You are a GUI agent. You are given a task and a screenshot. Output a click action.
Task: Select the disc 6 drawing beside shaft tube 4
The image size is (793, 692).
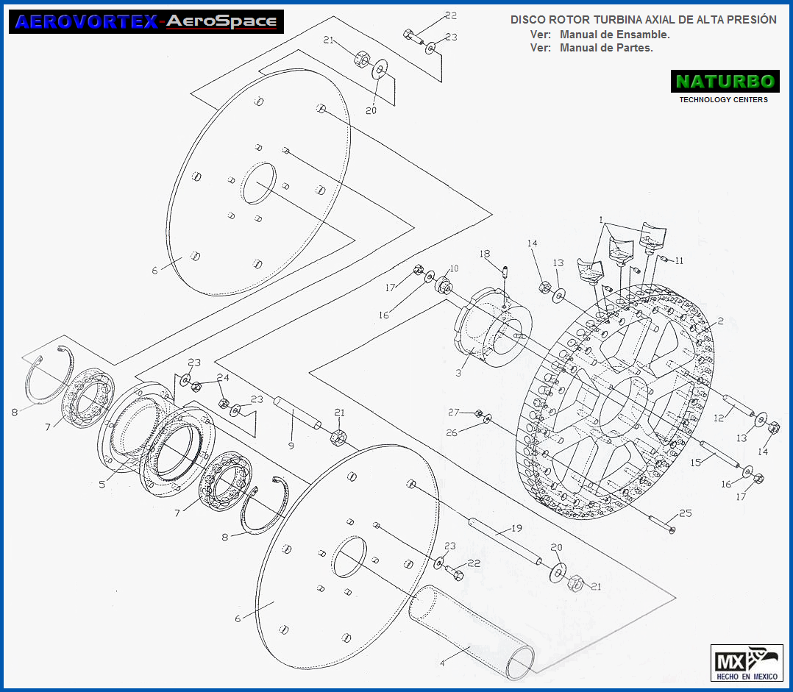tap(347, 557)
